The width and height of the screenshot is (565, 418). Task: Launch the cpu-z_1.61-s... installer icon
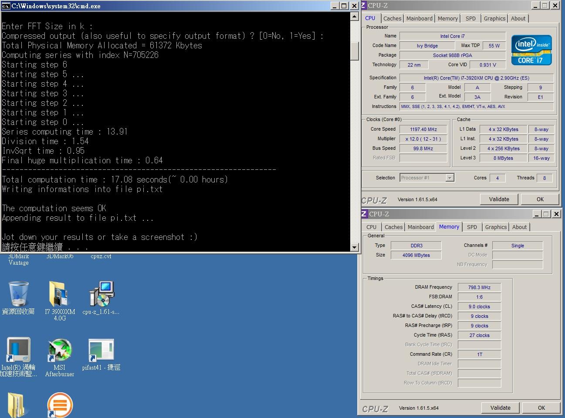coord(101,297)
